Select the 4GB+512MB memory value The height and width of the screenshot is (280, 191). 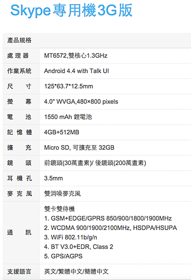pos(62,133)
